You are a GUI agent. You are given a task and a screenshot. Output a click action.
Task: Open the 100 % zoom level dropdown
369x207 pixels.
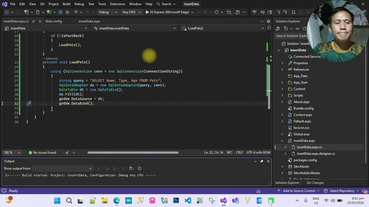pyautogui.click(x=12, y=152)
